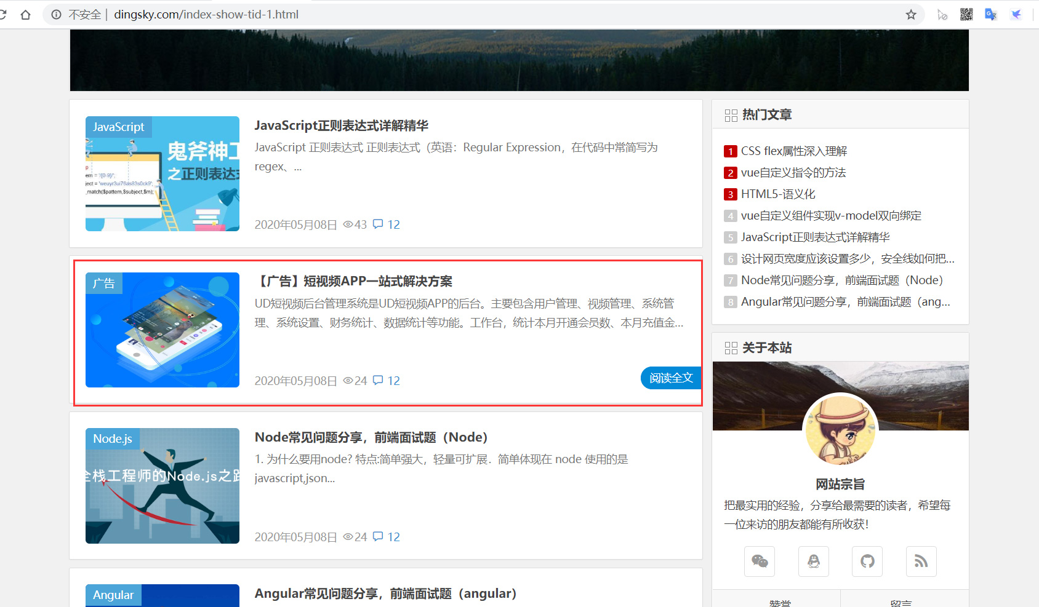1039x607 pixels.
Task: Click the site info icon beside 不安全
Action: pyautogui.click(x=57, y=15)
